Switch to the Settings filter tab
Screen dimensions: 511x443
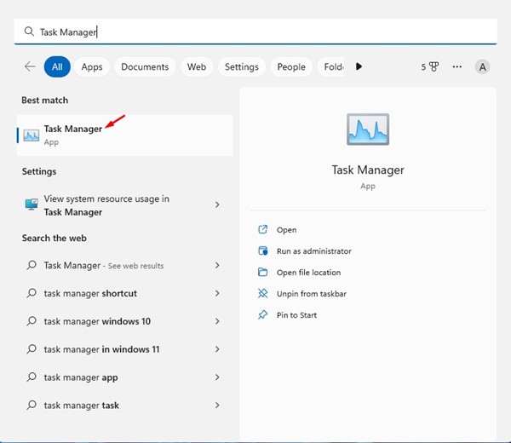242,66
